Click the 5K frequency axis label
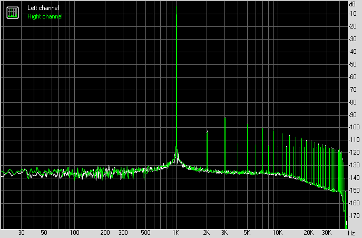 tap(247, 232)
